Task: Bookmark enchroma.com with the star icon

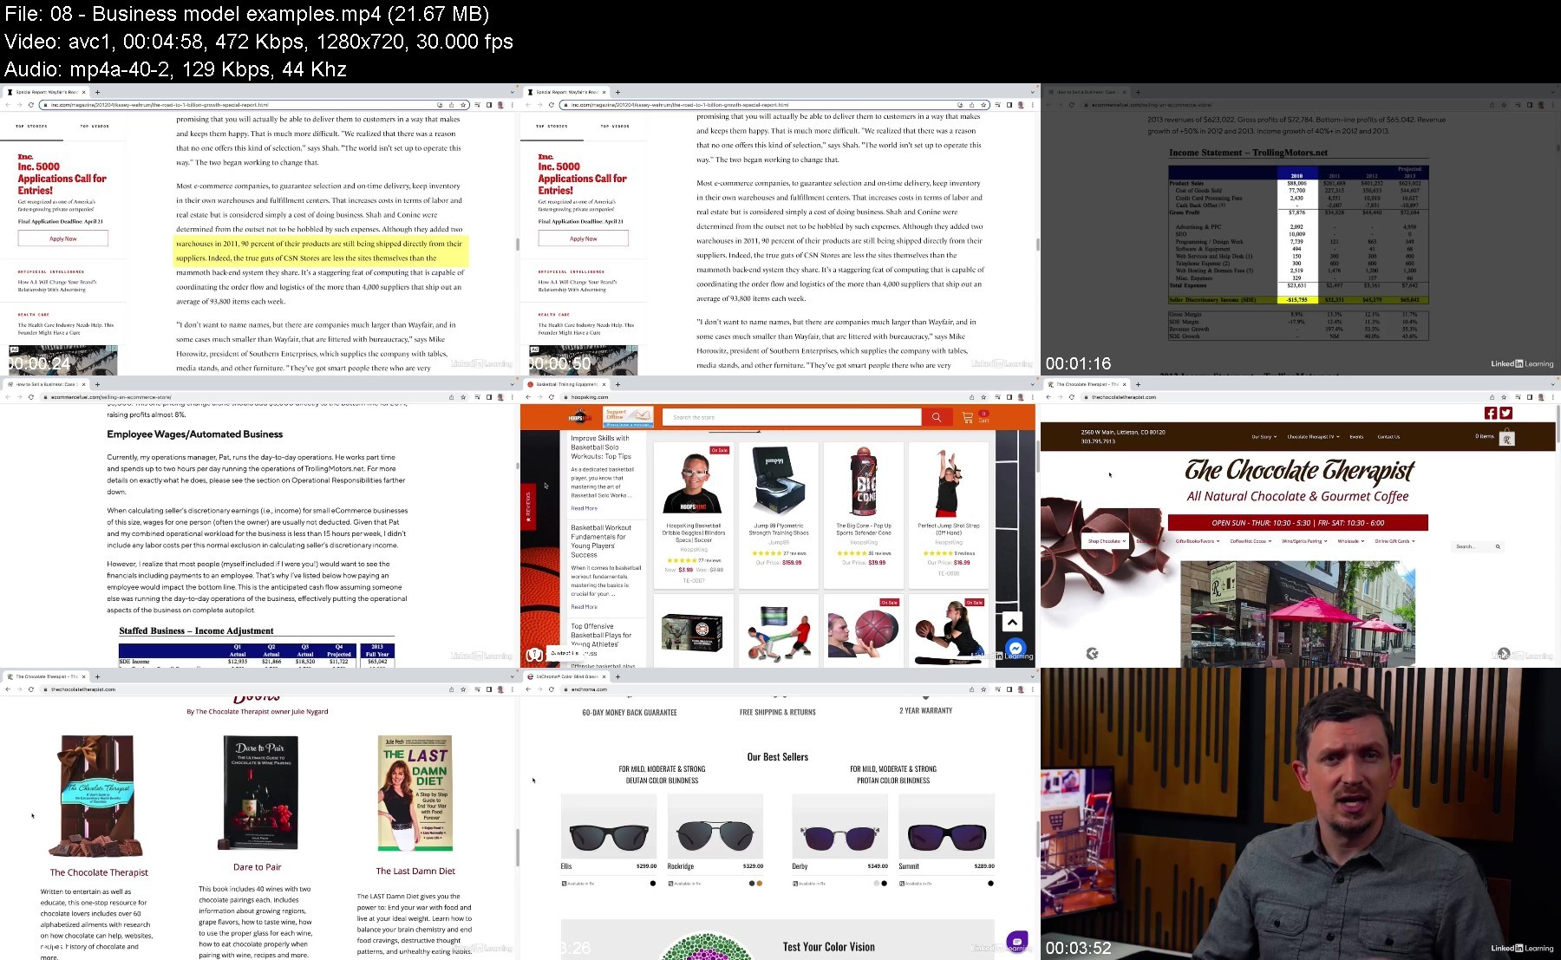Action: point(983,689)
